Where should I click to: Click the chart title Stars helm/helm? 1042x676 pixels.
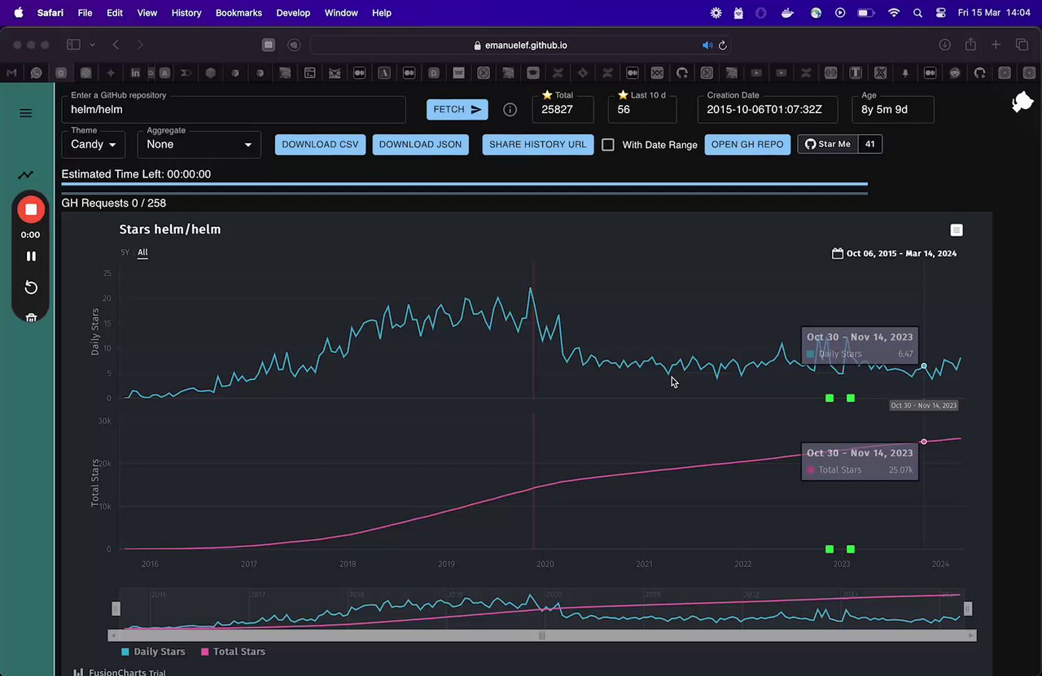(x=170, y=229)
